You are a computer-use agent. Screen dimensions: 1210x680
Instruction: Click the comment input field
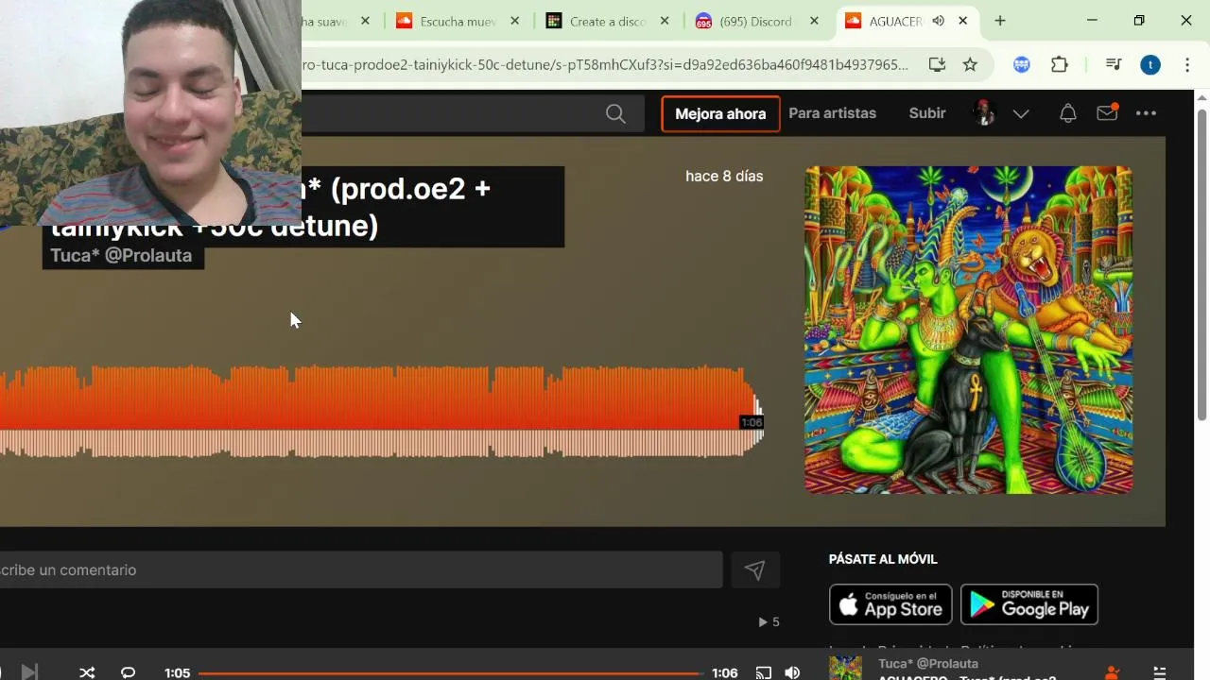[359, 569]
